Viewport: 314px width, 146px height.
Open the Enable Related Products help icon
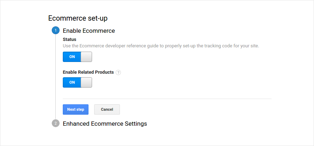coord(118,73)
